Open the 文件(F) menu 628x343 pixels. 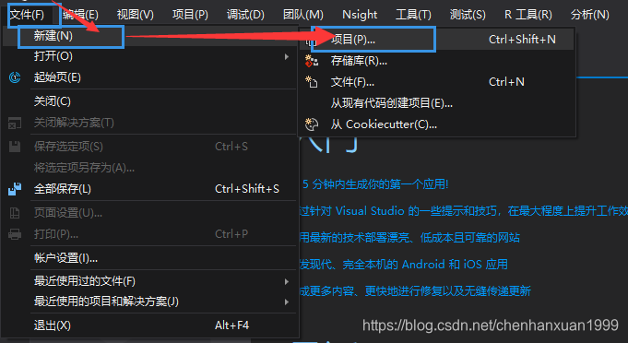coord(27,15)
